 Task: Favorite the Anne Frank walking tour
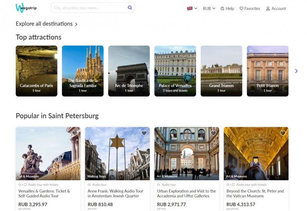(x=144, y=133)
